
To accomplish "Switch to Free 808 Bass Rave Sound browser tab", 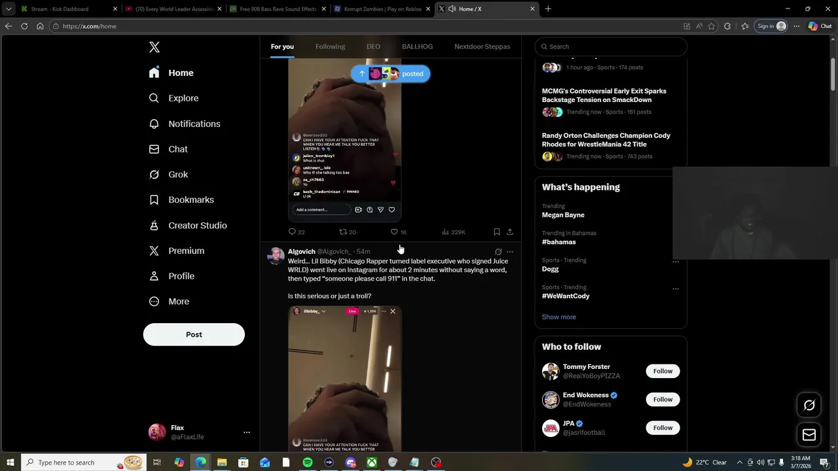I will pyautogui.click(x=278, y=9).
